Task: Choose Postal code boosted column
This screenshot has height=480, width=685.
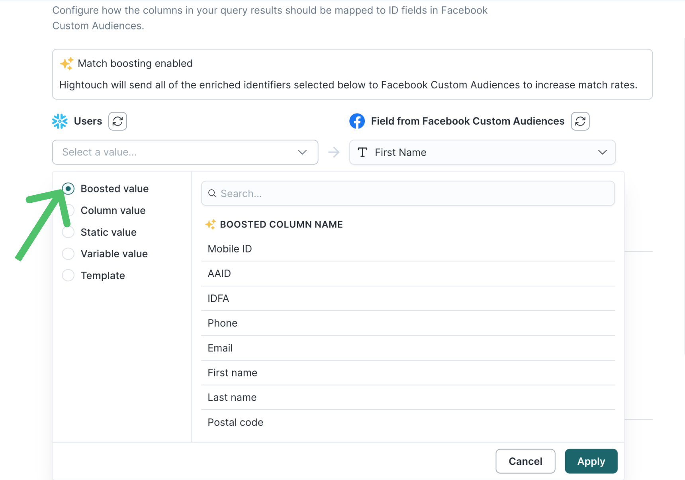Action: (x=235, y=422)
